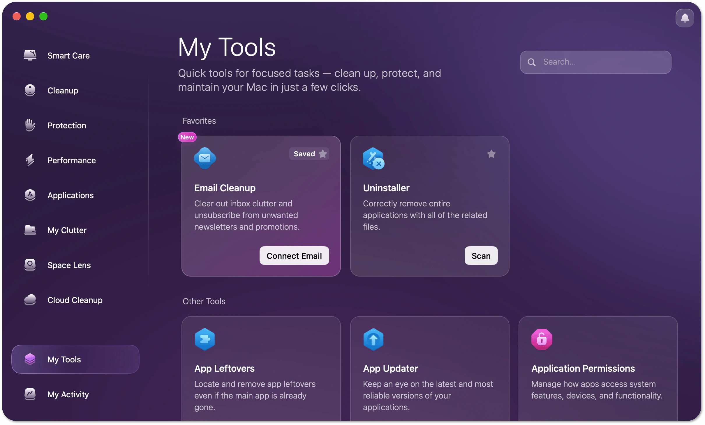Viewport: 705px width, 425px height.
Task: Start the Uninstaller Scan button
Action: click(x=481, y=256)
